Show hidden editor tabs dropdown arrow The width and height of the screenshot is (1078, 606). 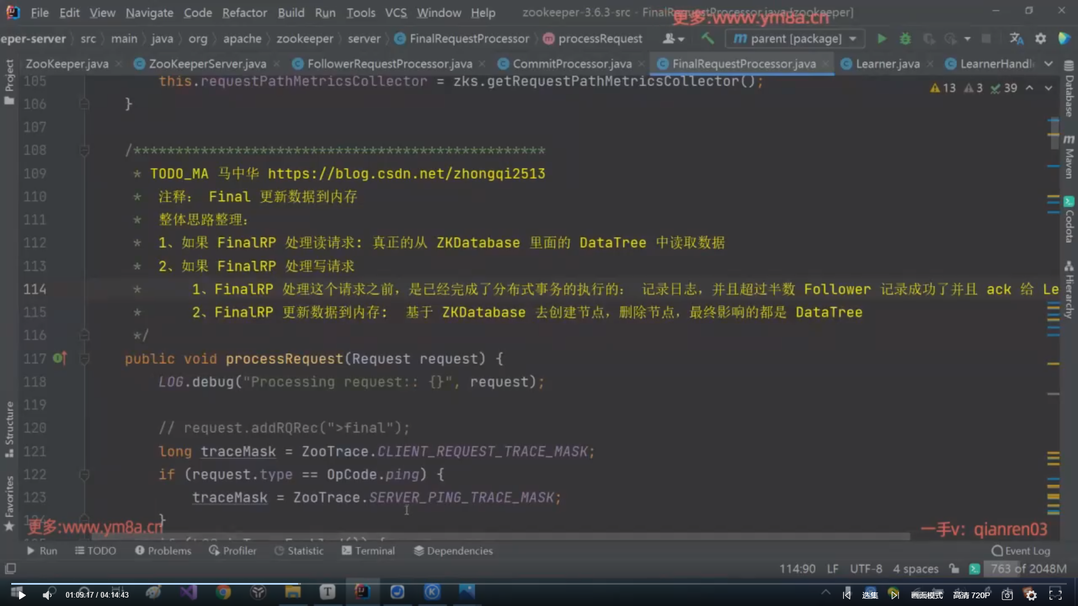[x=1048, y=64]
